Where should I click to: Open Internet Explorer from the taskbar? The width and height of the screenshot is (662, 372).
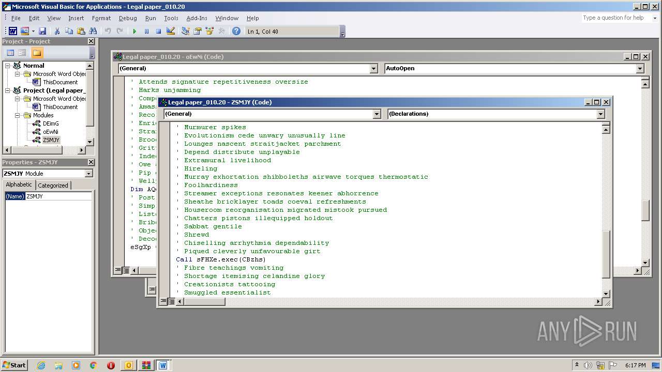pyautogui.click(x=41, y=365)
